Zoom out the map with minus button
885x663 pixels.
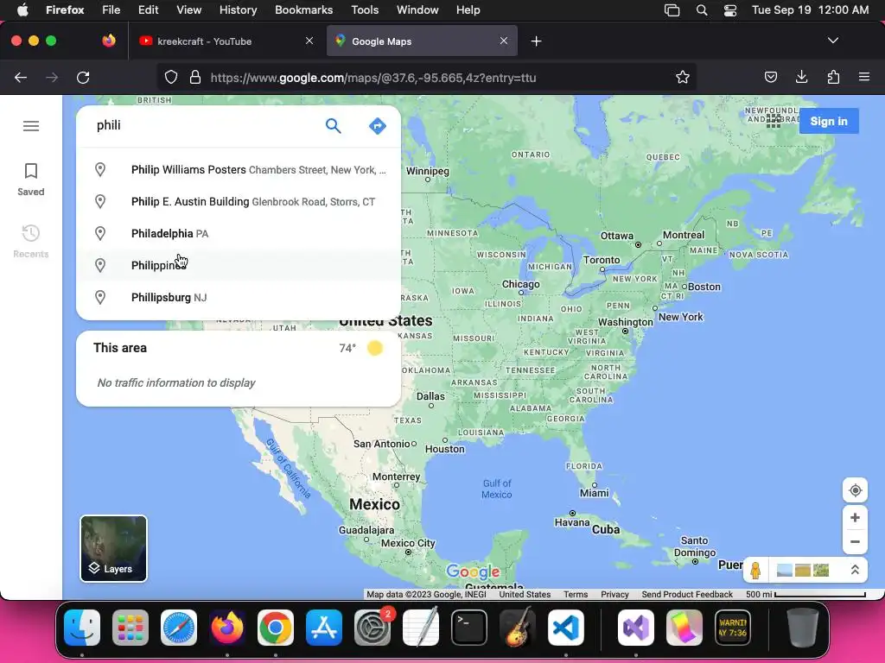(x=855, y=542)
